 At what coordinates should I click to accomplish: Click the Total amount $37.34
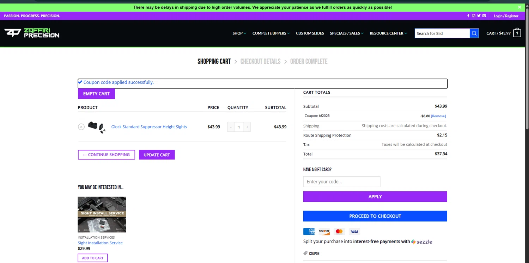441,154
